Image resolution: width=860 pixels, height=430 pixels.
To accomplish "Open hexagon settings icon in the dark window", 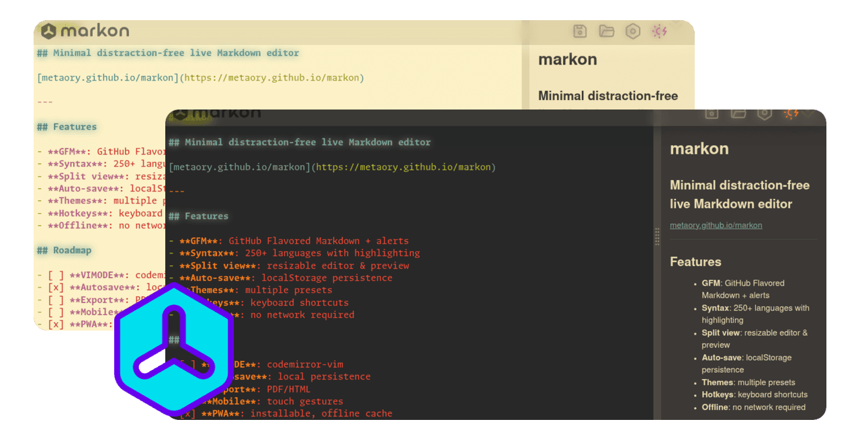I will click(x=764, y=114).
